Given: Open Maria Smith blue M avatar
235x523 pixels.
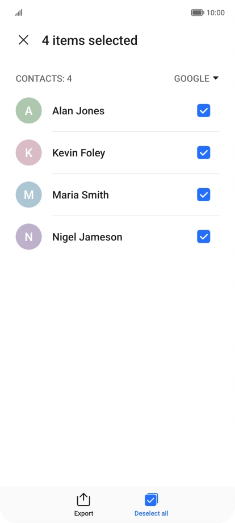Looking at the screenshot, I should [28, 194].
